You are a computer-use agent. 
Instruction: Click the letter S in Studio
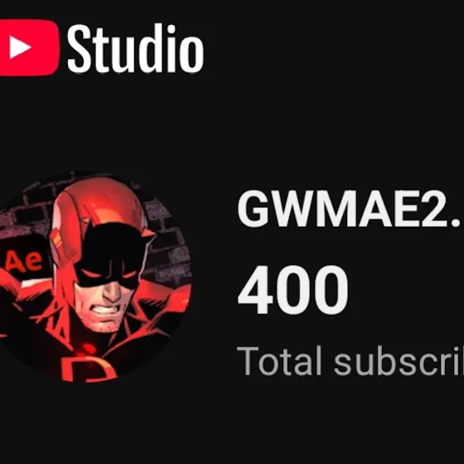pos(80,48)
